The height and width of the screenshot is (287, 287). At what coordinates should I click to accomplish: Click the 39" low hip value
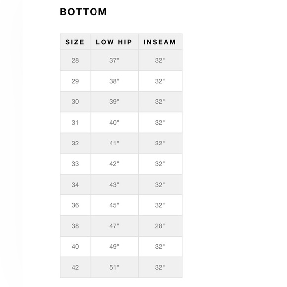point(114,102)
